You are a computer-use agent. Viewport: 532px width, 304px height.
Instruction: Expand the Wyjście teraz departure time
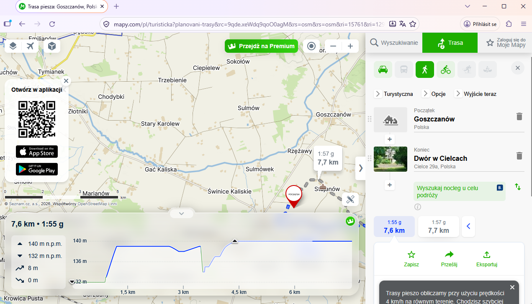(476, 94)
